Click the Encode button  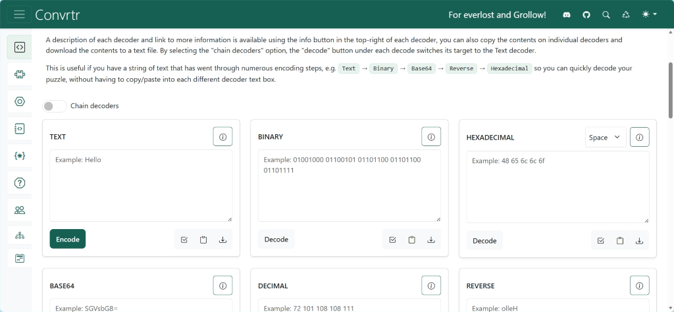pos(68,239)
